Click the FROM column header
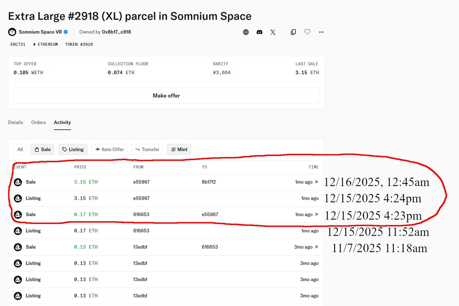 click(x=138, y=167)
